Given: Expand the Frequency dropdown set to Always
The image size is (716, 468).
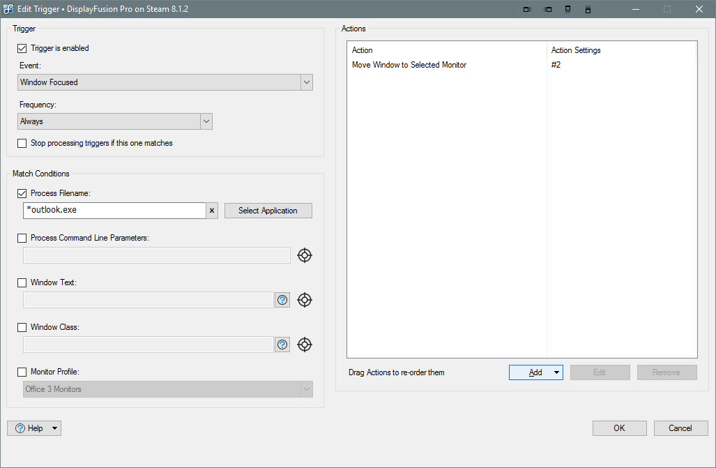Looking at the screenshot, I should 115,121.
